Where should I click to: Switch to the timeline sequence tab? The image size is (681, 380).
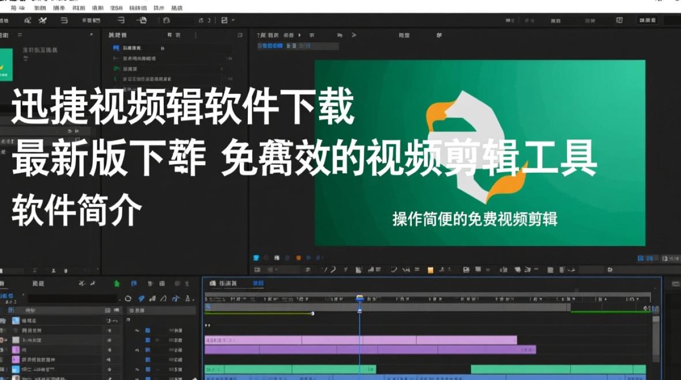[258, 284]
